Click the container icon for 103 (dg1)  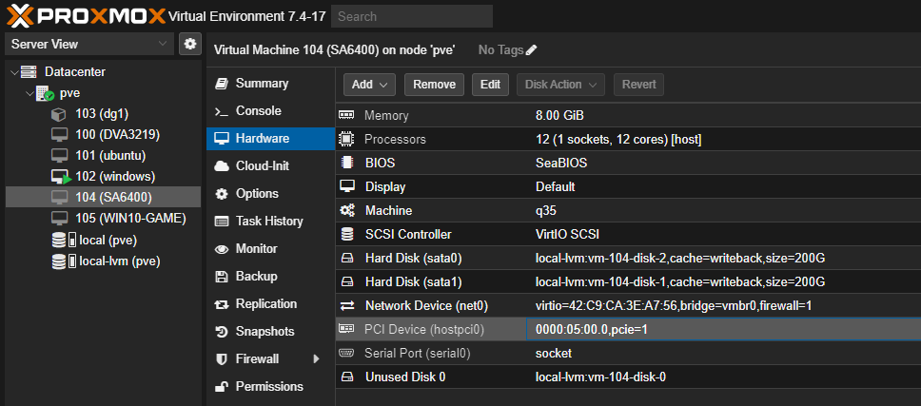(59, 114)
